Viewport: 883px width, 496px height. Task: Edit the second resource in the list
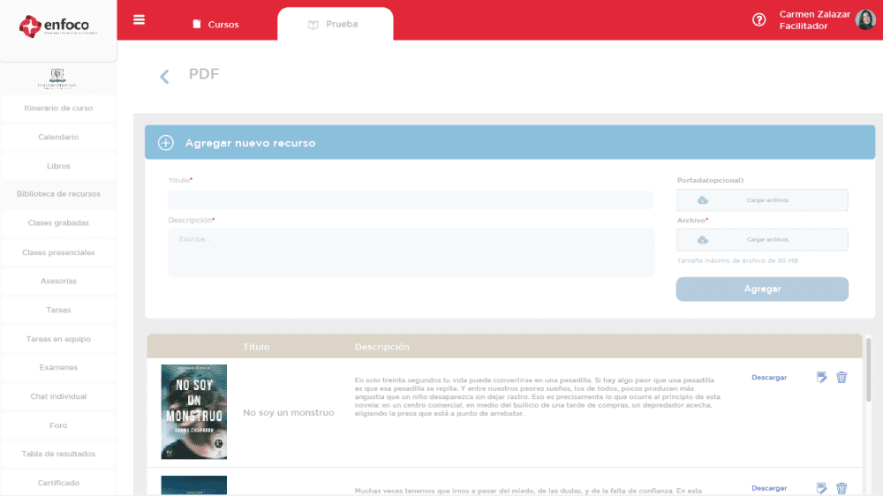tap(821, 488)
